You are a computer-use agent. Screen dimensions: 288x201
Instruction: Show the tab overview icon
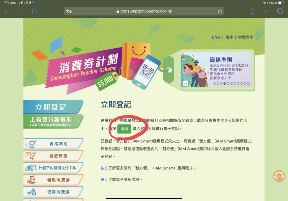[x=280, y=11]
